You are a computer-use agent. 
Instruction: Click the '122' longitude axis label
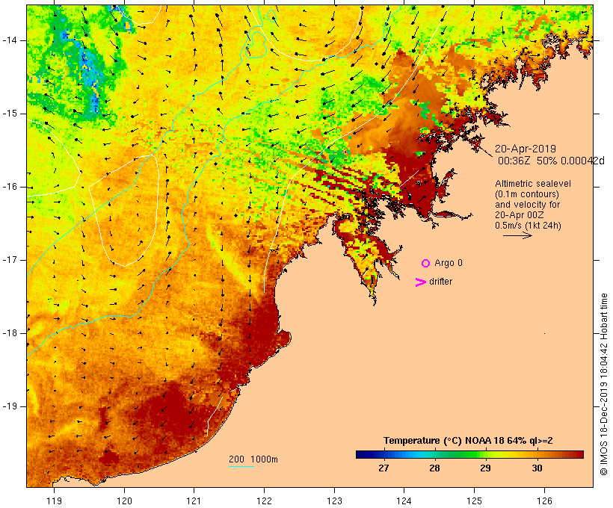pyautogui.click(x=265, y=501)
